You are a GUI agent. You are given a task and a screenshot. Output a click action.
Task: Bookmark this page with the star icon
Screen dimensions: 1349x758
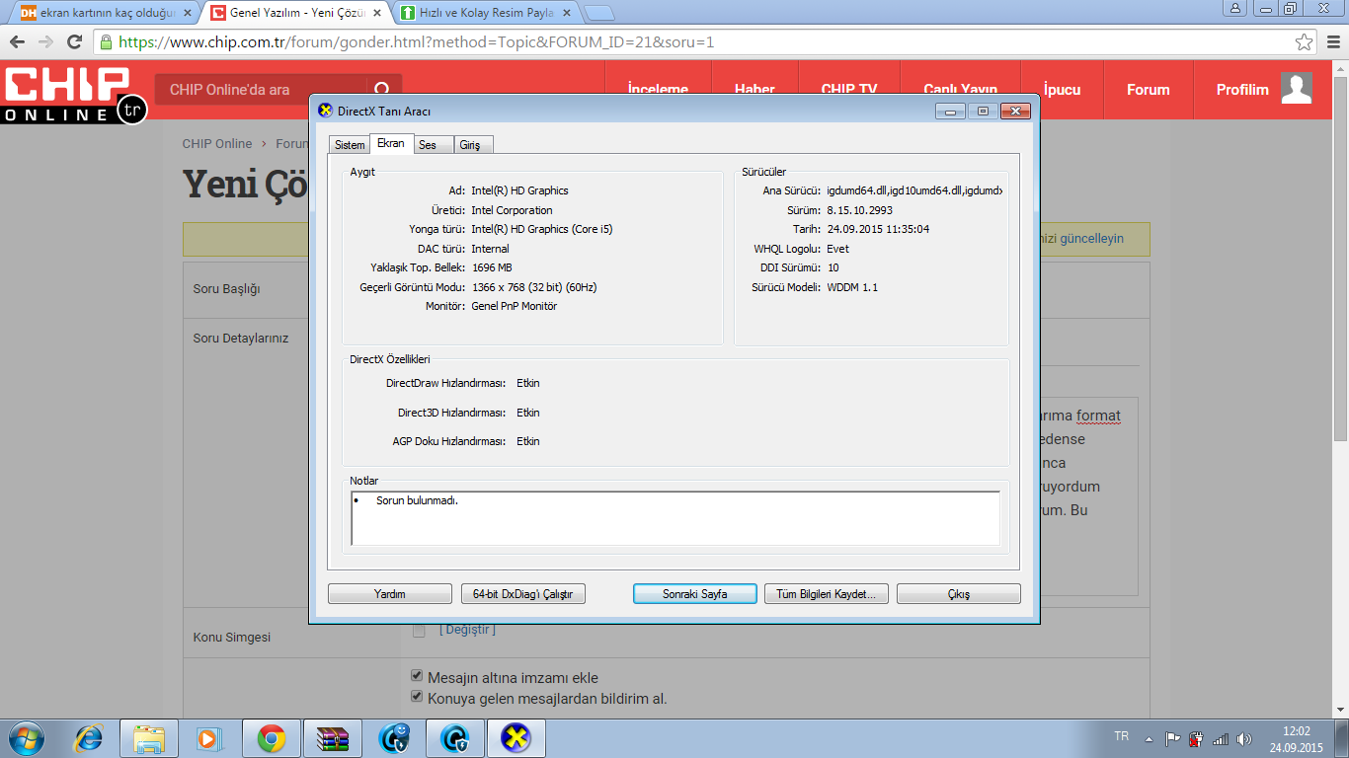[x=1305, y=42]
